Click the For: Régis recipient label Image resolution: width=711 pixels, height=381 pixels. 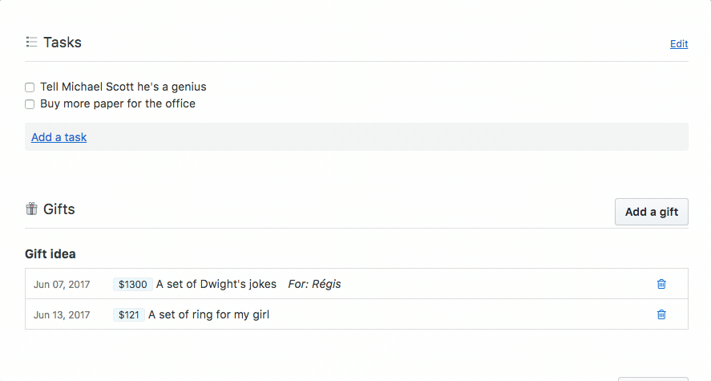pos(314,284)
